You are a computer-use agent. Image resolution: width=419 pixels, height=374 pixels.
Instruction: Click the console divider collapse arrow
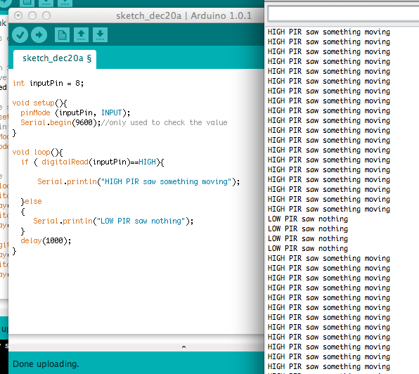coord(183,347)
